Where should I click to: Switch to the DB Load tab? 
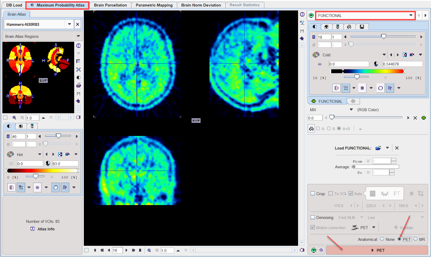tap(14, 5)
